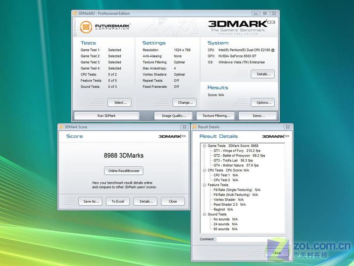Click NVIDIA GeForce 8500 GT text
Viewport: 354px width, 266px height.
237,56
